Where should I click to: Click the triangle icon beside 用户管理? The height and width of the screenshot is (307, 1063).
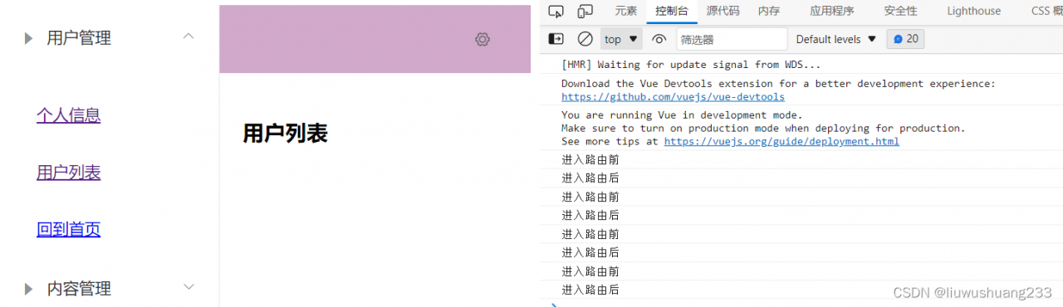[x=29, y=38]
